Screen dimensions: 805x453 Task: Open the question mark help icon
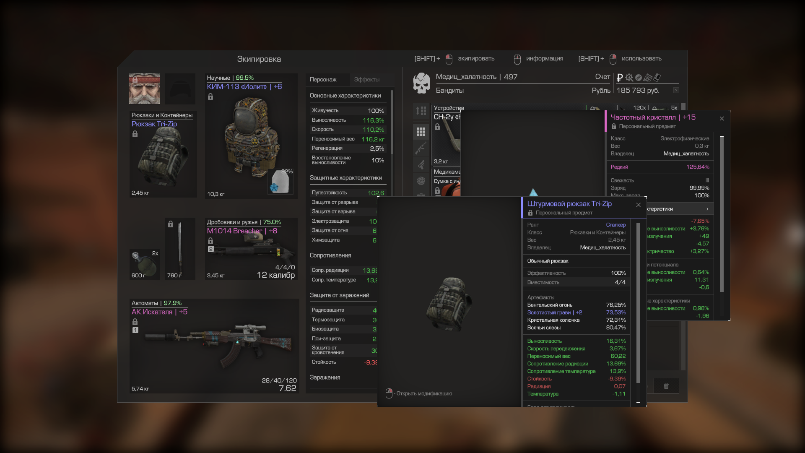(676, 90)
